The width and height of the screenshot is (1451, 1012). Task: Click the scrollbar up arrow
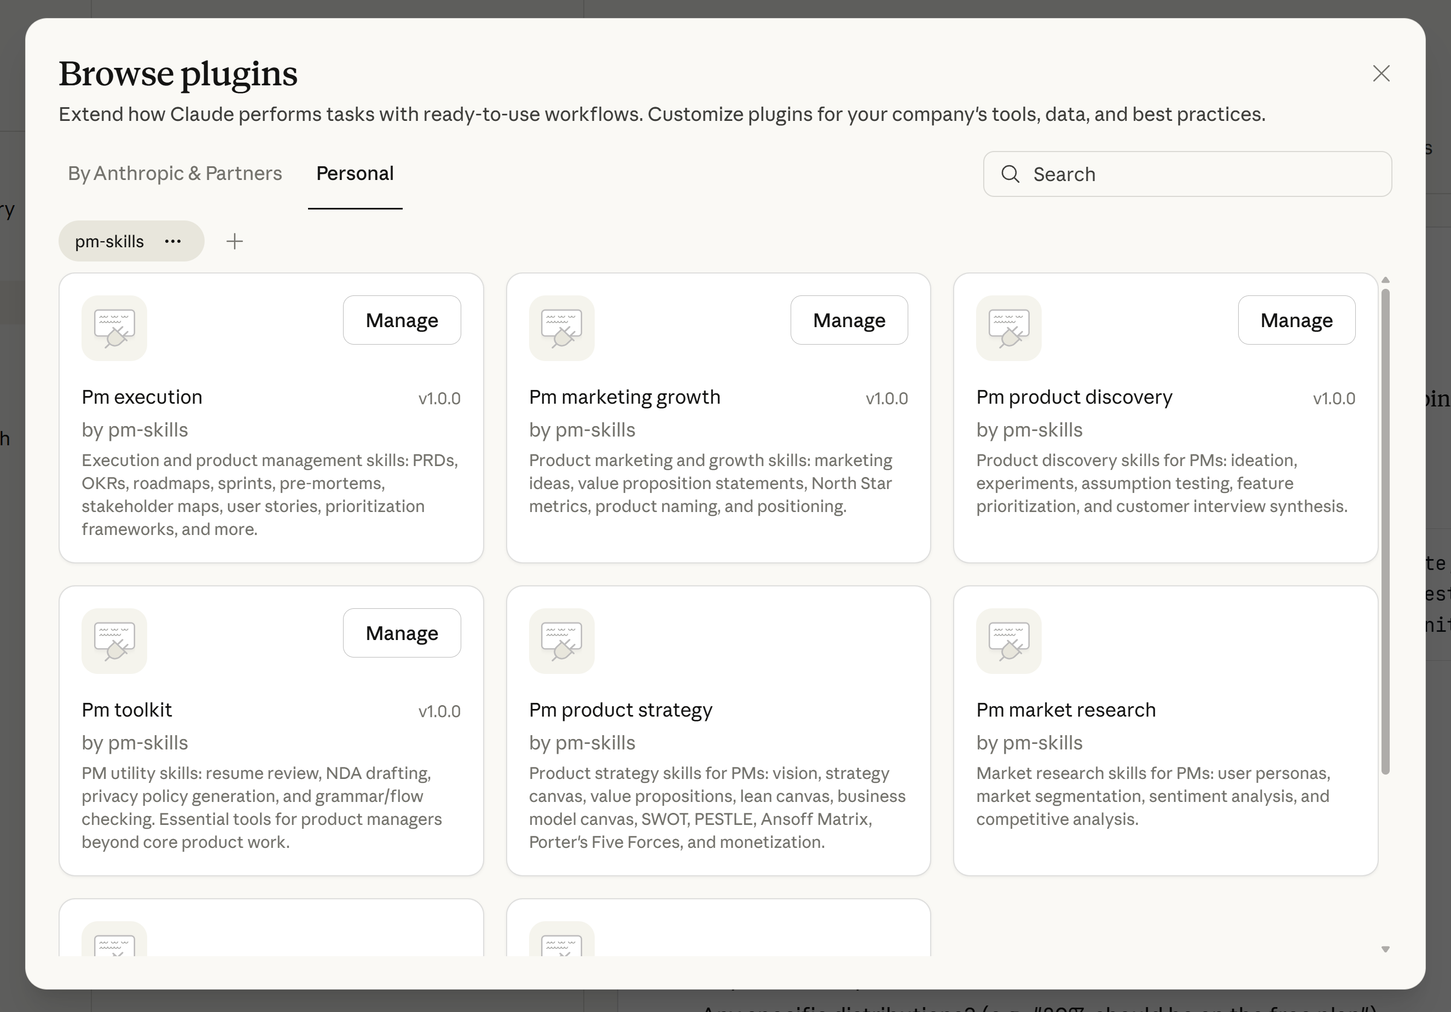pos(1385,280)
